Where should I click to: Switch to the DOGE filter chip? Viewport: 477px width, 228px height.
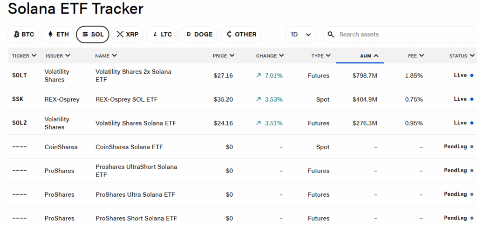(199, 35)
